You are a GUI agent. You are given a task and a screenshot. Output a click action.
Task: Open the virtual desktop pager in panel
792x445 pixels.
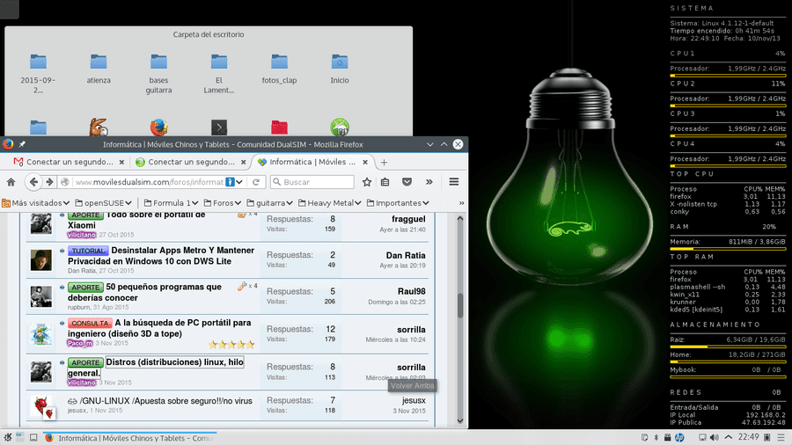coord(20,437)
